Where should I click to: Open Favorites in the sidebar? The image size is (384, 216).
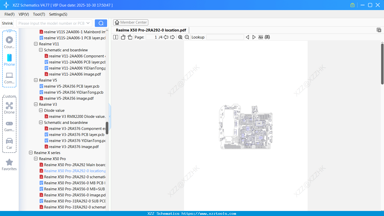click(9, 165)
